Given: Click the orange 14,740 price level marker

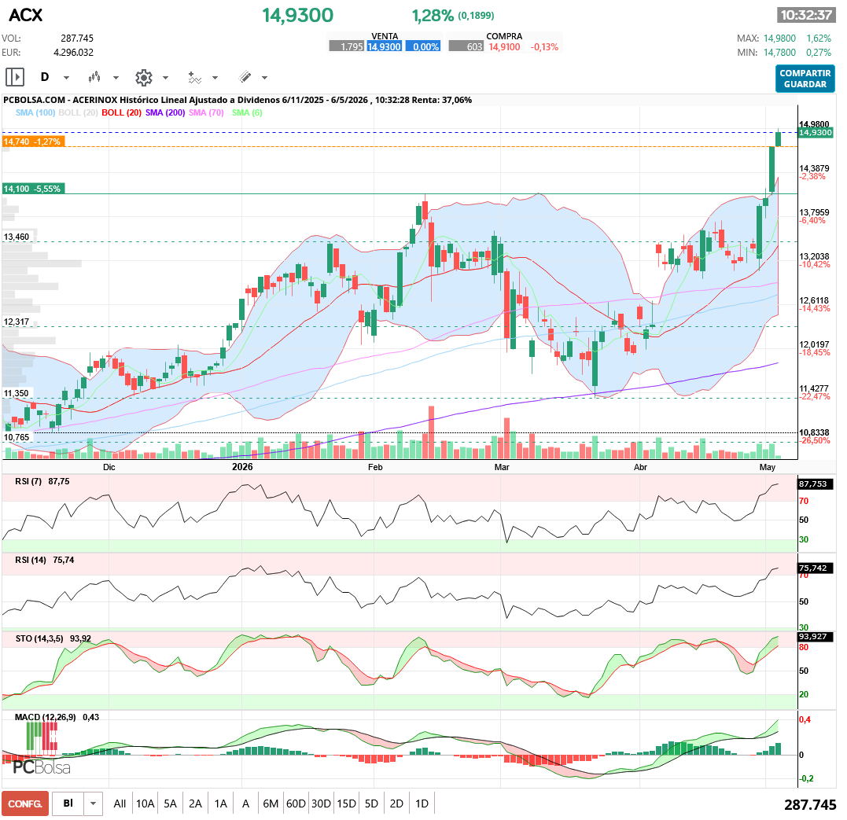Looking at the screenshot, I should coord(33,142).
